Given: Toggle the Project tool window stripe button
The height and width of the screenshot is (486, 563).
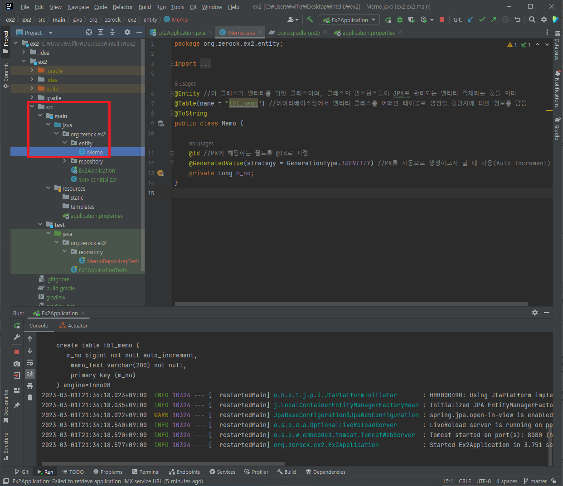Looking at the screenshot, I should coord(5,42).
